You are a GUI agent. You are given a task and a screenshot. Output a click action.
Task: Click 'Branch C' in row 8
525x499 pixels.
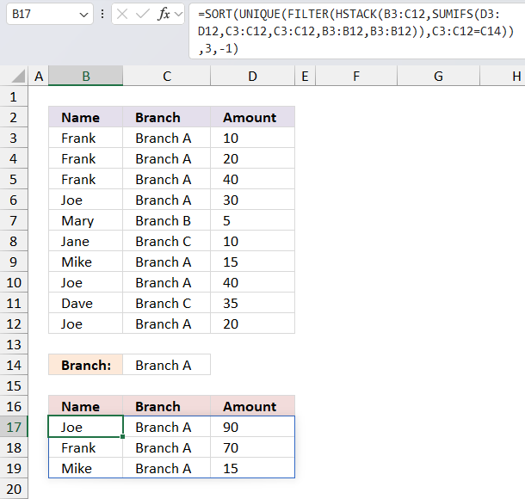click(167, 241)
